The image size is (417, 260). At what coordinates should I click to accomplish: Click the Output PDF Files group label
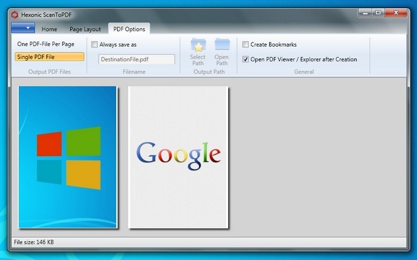(x=49, y=71)
